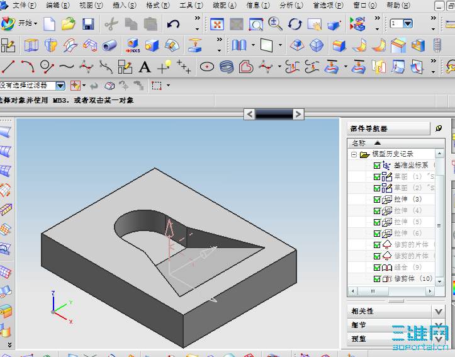The width and height of the screenshot is (455, 357).
Task: Toggle checkbox for 拉伸 (6)
Action: click(x=377, y=234)
